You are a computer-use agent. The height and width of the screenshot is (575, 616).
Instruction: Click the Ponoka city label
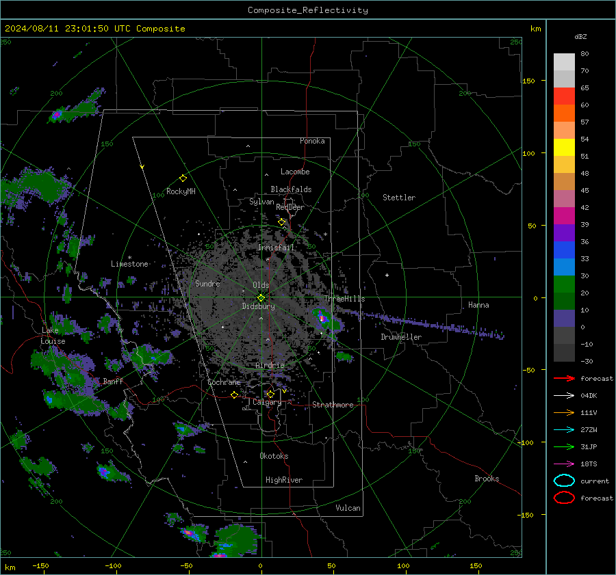(312, 141)
